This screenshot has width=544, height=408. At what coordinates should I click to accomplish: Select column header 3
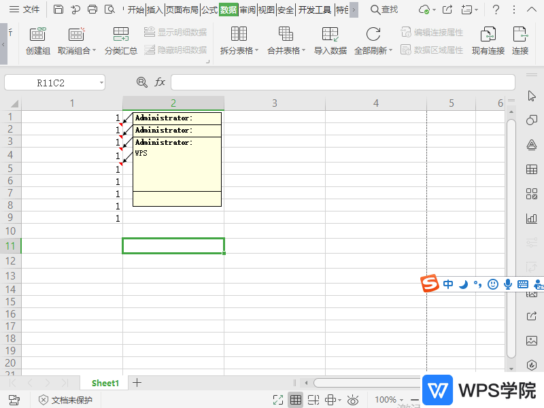click(x=275, y=103)
